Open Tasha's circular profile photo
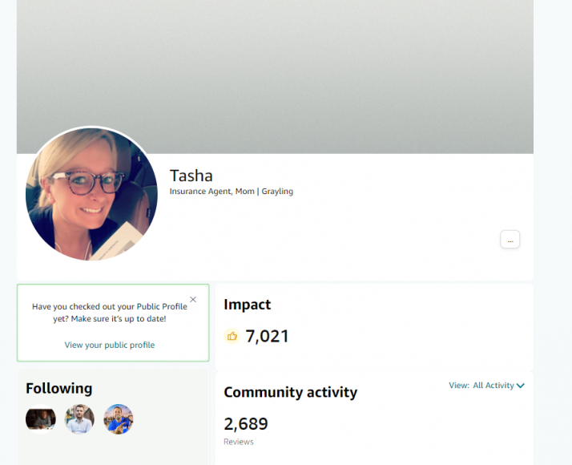 (x=91, y=193)
